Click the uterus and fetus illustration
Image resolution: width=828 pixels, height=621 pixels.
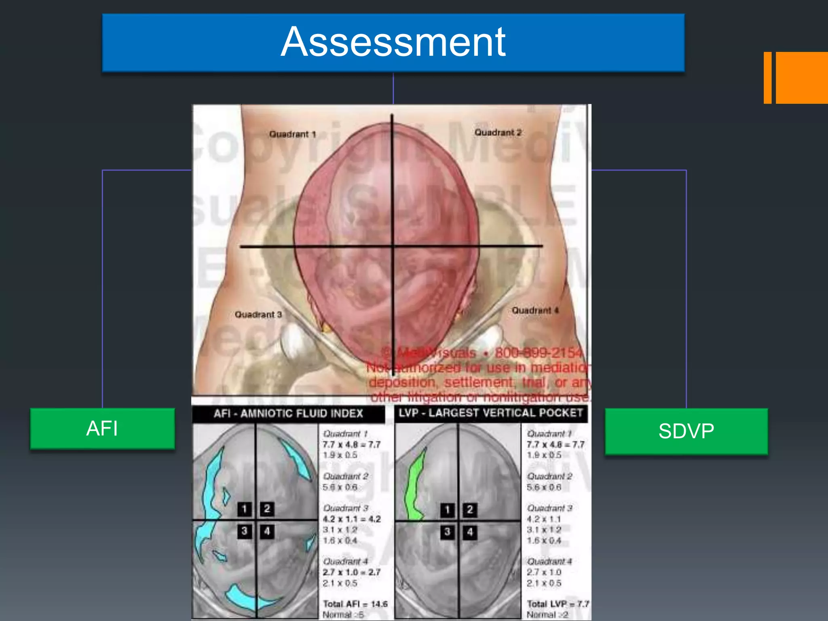click(x=387, y=247)
